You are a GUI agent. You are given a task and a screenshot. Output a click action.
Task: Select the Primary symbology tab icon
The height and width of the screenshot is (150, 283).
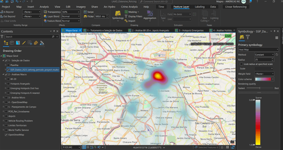pyautogui.click(x=241, y=37)
